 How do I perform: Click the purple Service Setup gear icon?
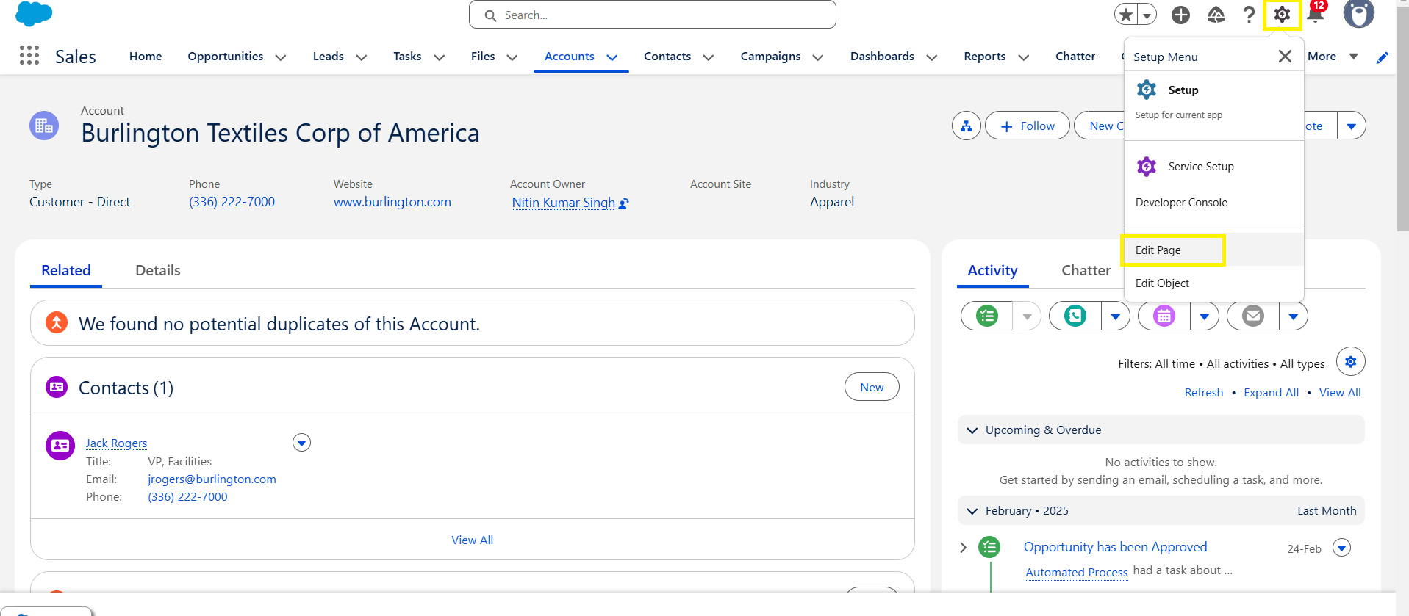pyautogui.click(x=1147, y=166)
